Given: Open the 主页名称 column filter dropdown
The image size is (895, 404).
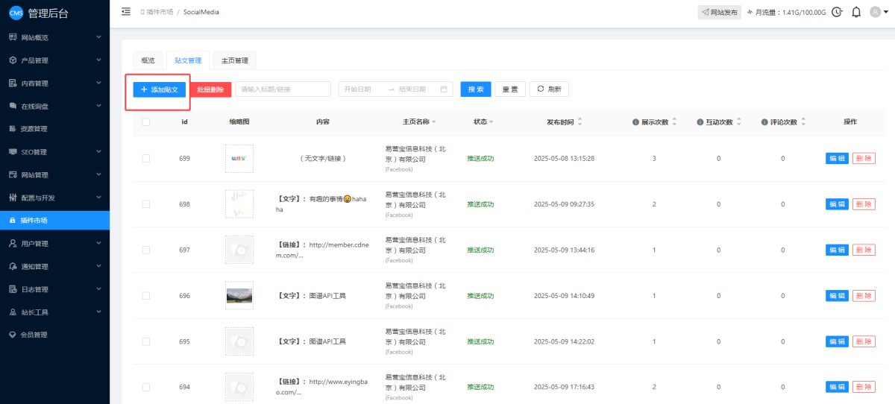Looking at the screenshot, I should [x=433, y=121].
